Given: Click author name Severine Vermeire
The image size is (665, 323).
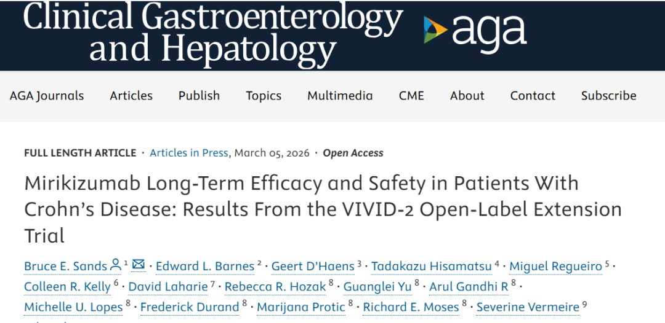Looking at the screenshot, I should (x=528, y=307).
